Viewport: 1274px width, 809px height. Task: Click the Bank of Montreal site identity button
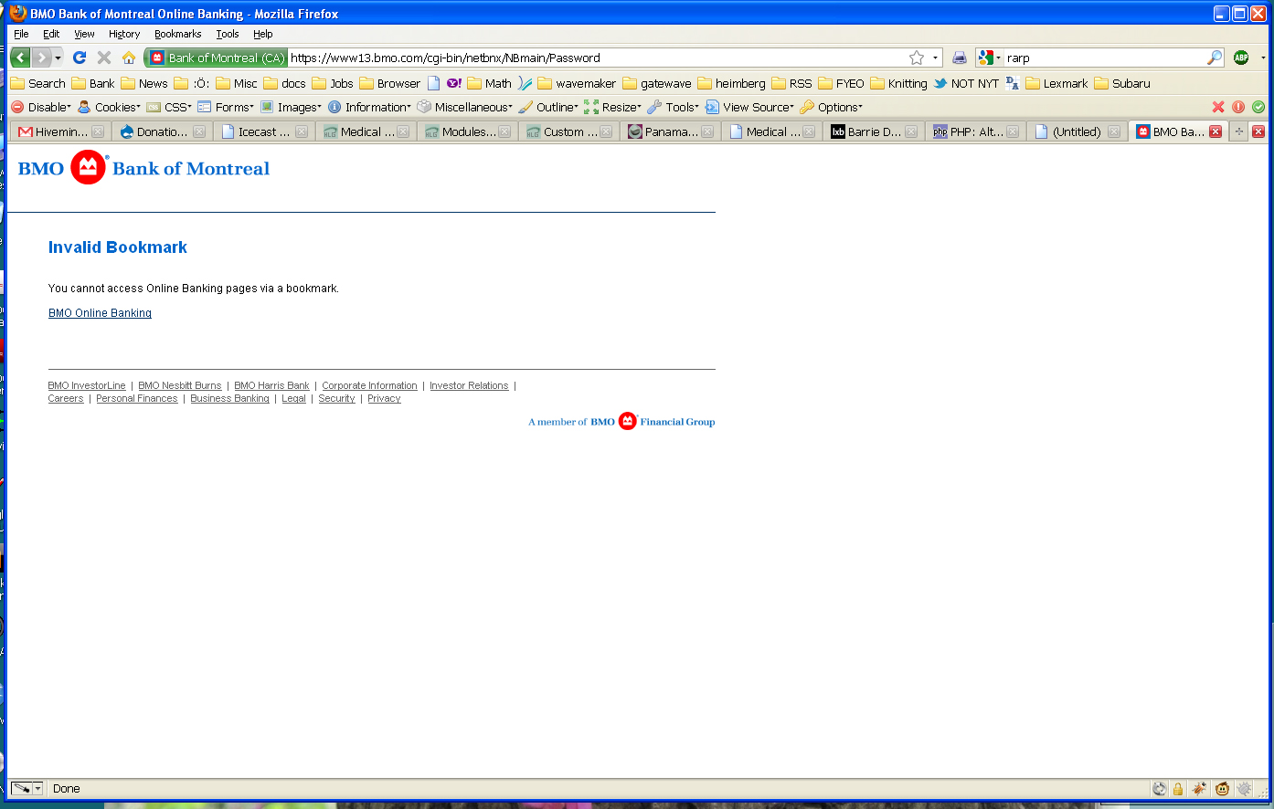217,58
